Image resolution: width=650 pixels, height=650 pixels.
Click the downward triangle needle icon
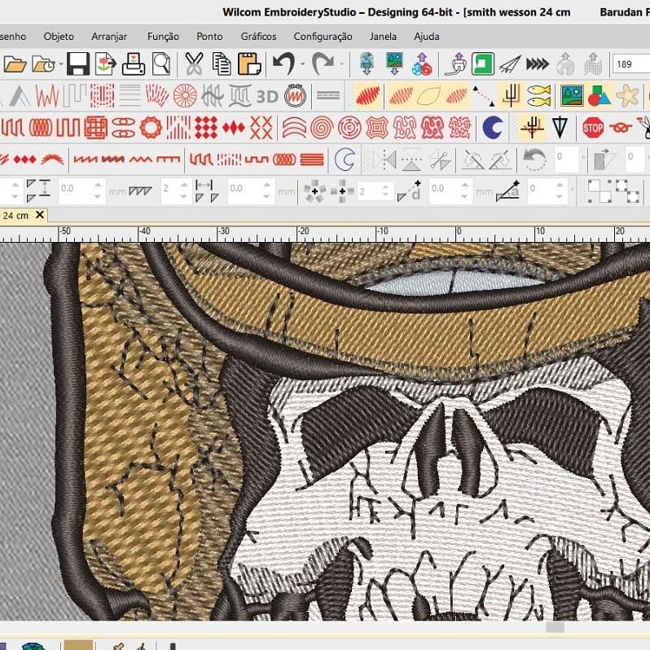[560, 128]
